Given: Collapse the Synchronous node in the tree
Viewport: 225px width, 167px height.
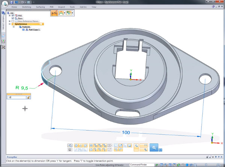Looking at the screenshot, I should coord(9,24).
